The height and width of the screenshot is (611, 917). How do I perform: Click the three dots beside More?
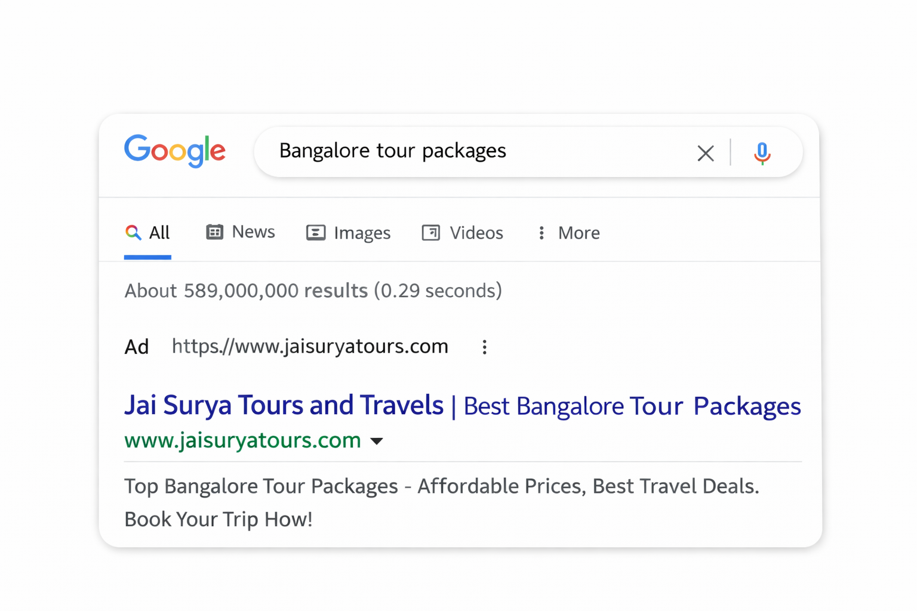(541, 233)
